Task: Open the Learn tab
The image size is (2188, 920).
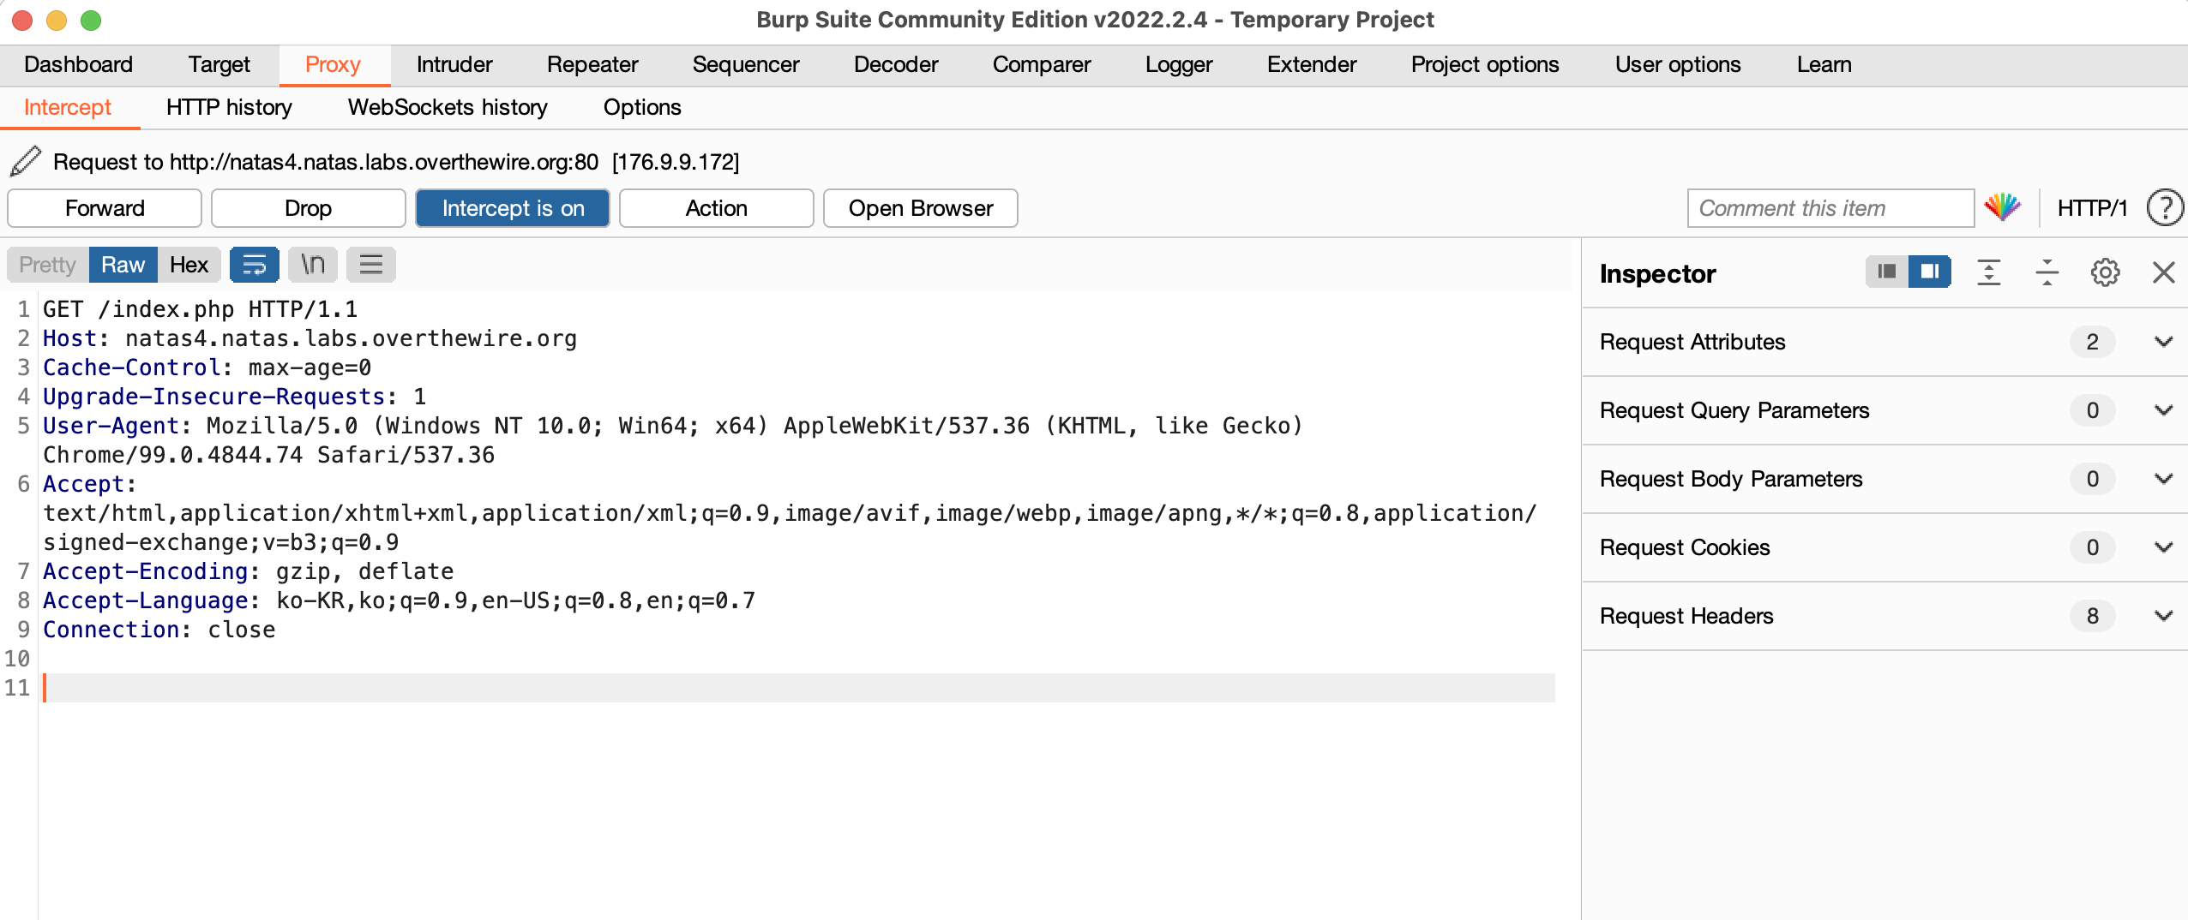Action: 1824,65
